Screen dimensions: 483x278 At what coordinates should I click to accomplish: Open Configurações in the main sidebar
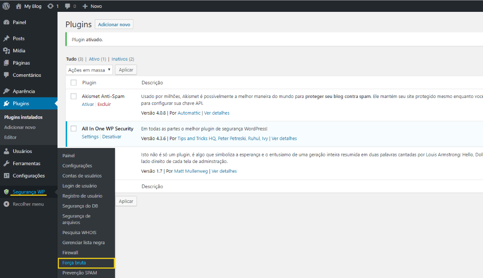[x=29, y=176]
